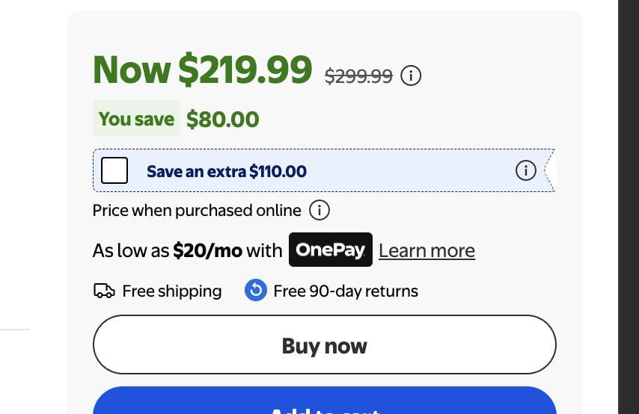
Task: Click the green Now $219.99 price
Action: (x=202, y=69)
